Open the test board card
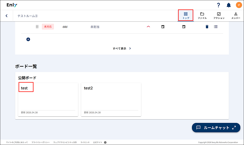 pyautogui.click(x=48, y=100)
